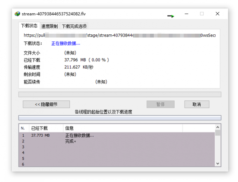Click the 能否续传 label

pos(32,82)
